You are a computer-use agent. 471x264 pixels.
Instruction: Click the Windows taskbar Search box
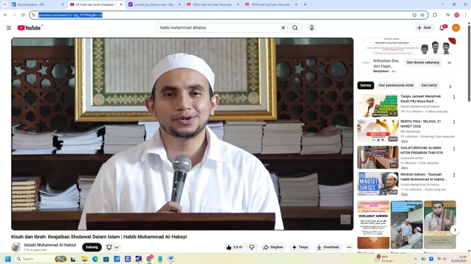coord(41,259)
